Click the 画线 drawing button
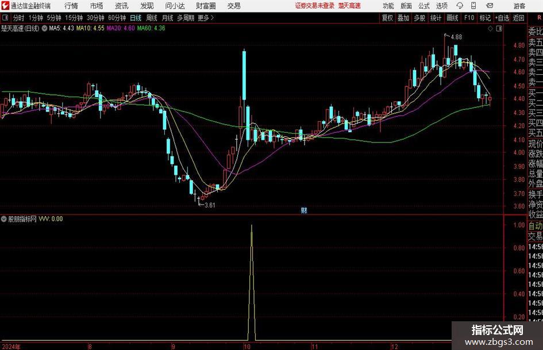The height and width of the screenshot is (350, 543). tap(452, 18)
